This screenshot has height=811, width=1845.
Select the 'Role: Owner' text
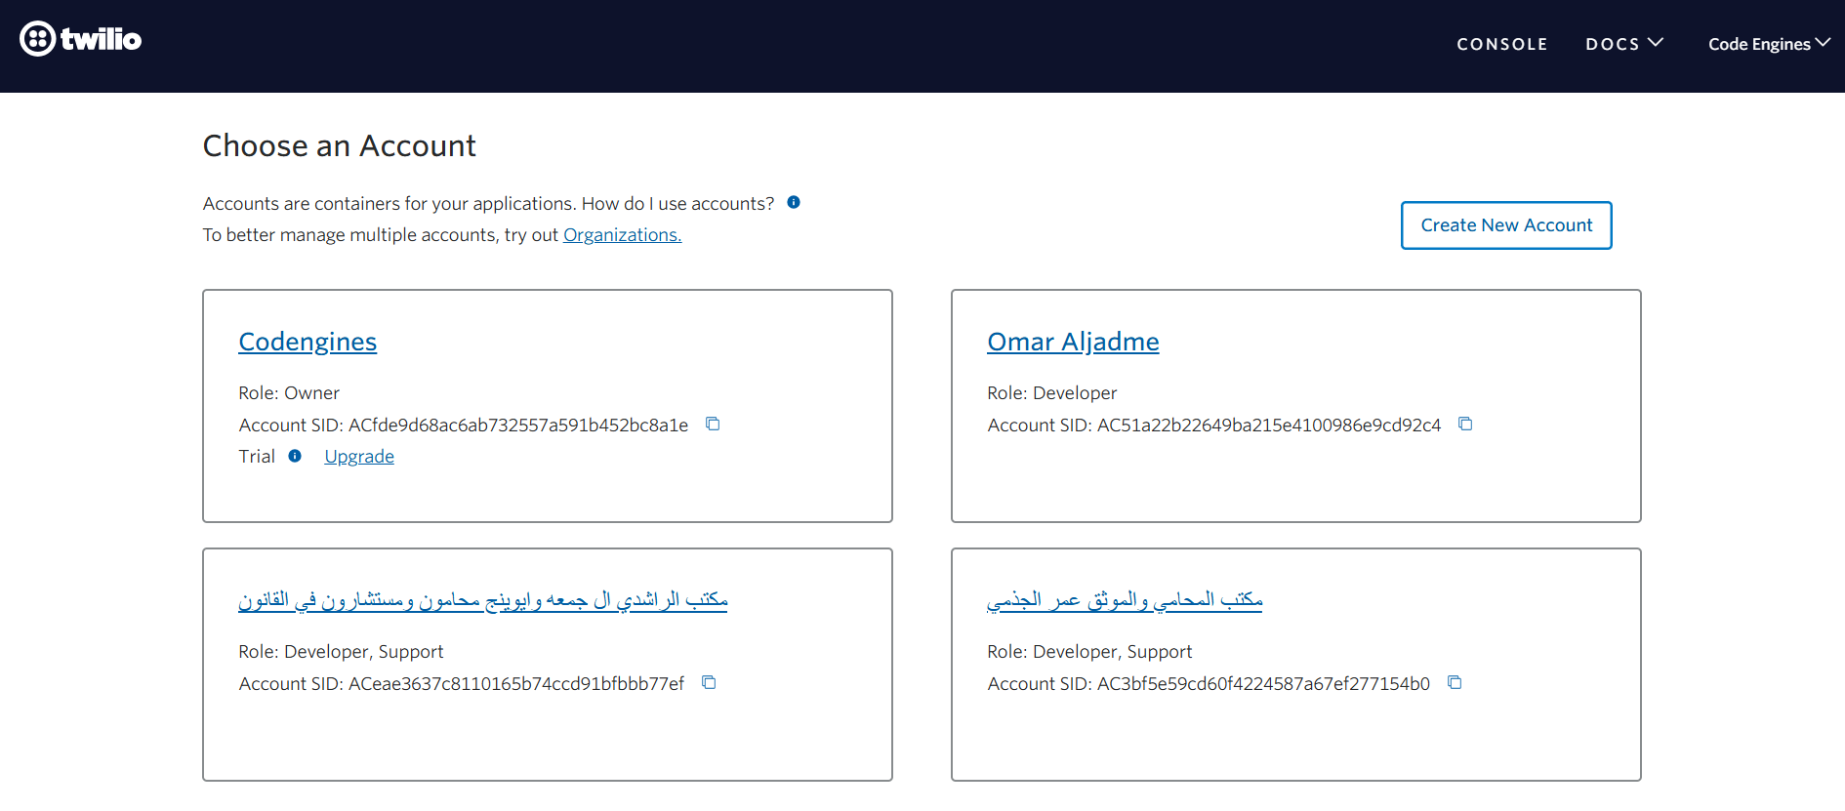click(x=289, y=393)
